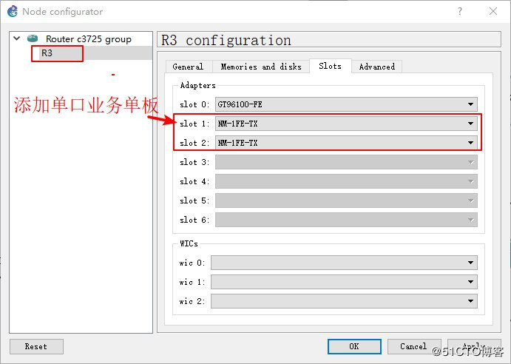Select the R3 router in tree

[x=47, y=53]
